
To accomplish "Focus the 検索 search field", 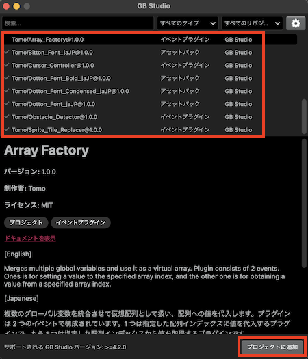I will pos(78,23).
